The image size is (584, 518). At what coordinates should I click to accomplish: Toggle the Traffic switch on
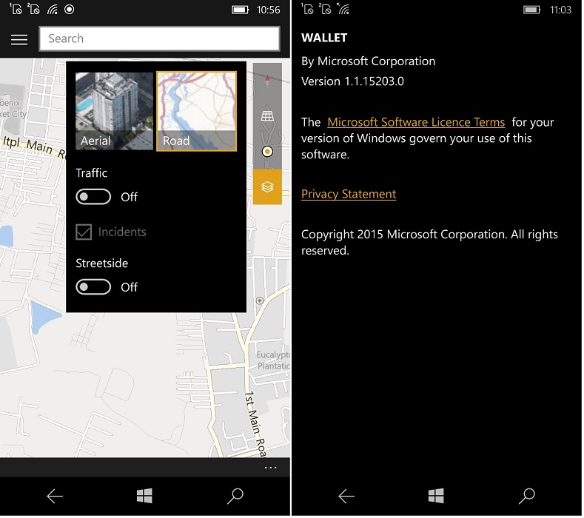point(93,197)
